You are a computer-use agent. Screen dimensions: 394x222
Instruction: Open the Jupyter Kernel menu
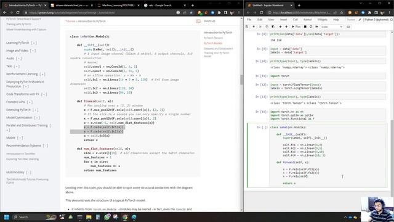(x=308, y=20)
